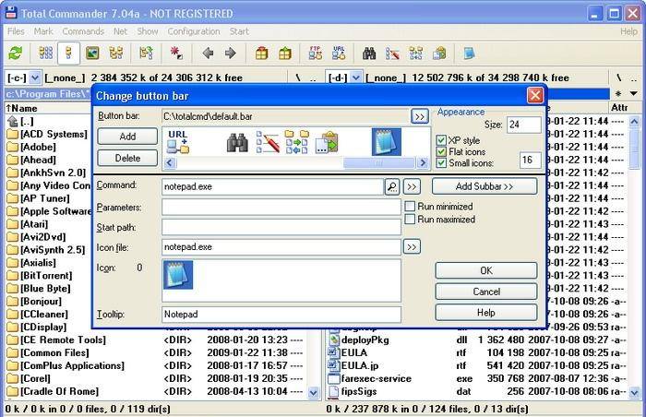Go forward using the right arrow icon

[231, 54]
